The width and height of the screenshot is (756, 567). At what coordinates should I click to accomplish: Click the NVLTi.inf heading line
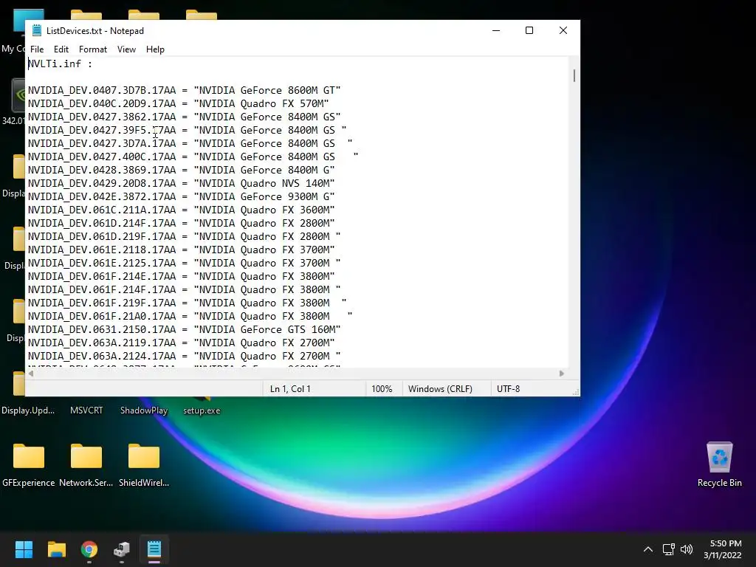[x=60, y=63]
